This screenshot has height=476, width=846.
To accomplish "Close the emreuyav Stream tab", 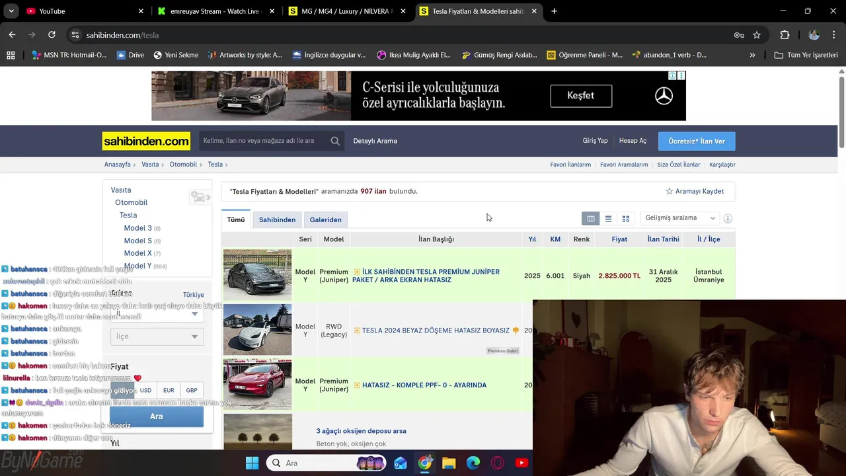I will pos(272,11).
